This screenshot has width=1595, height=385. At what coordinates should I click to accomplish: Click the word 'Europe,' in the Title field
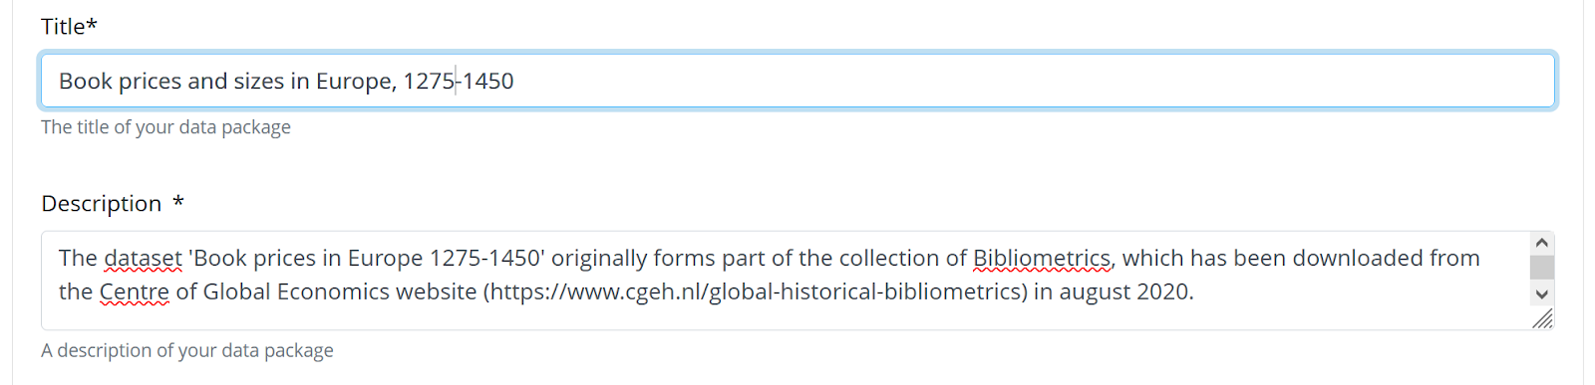(x=356, y=82)
